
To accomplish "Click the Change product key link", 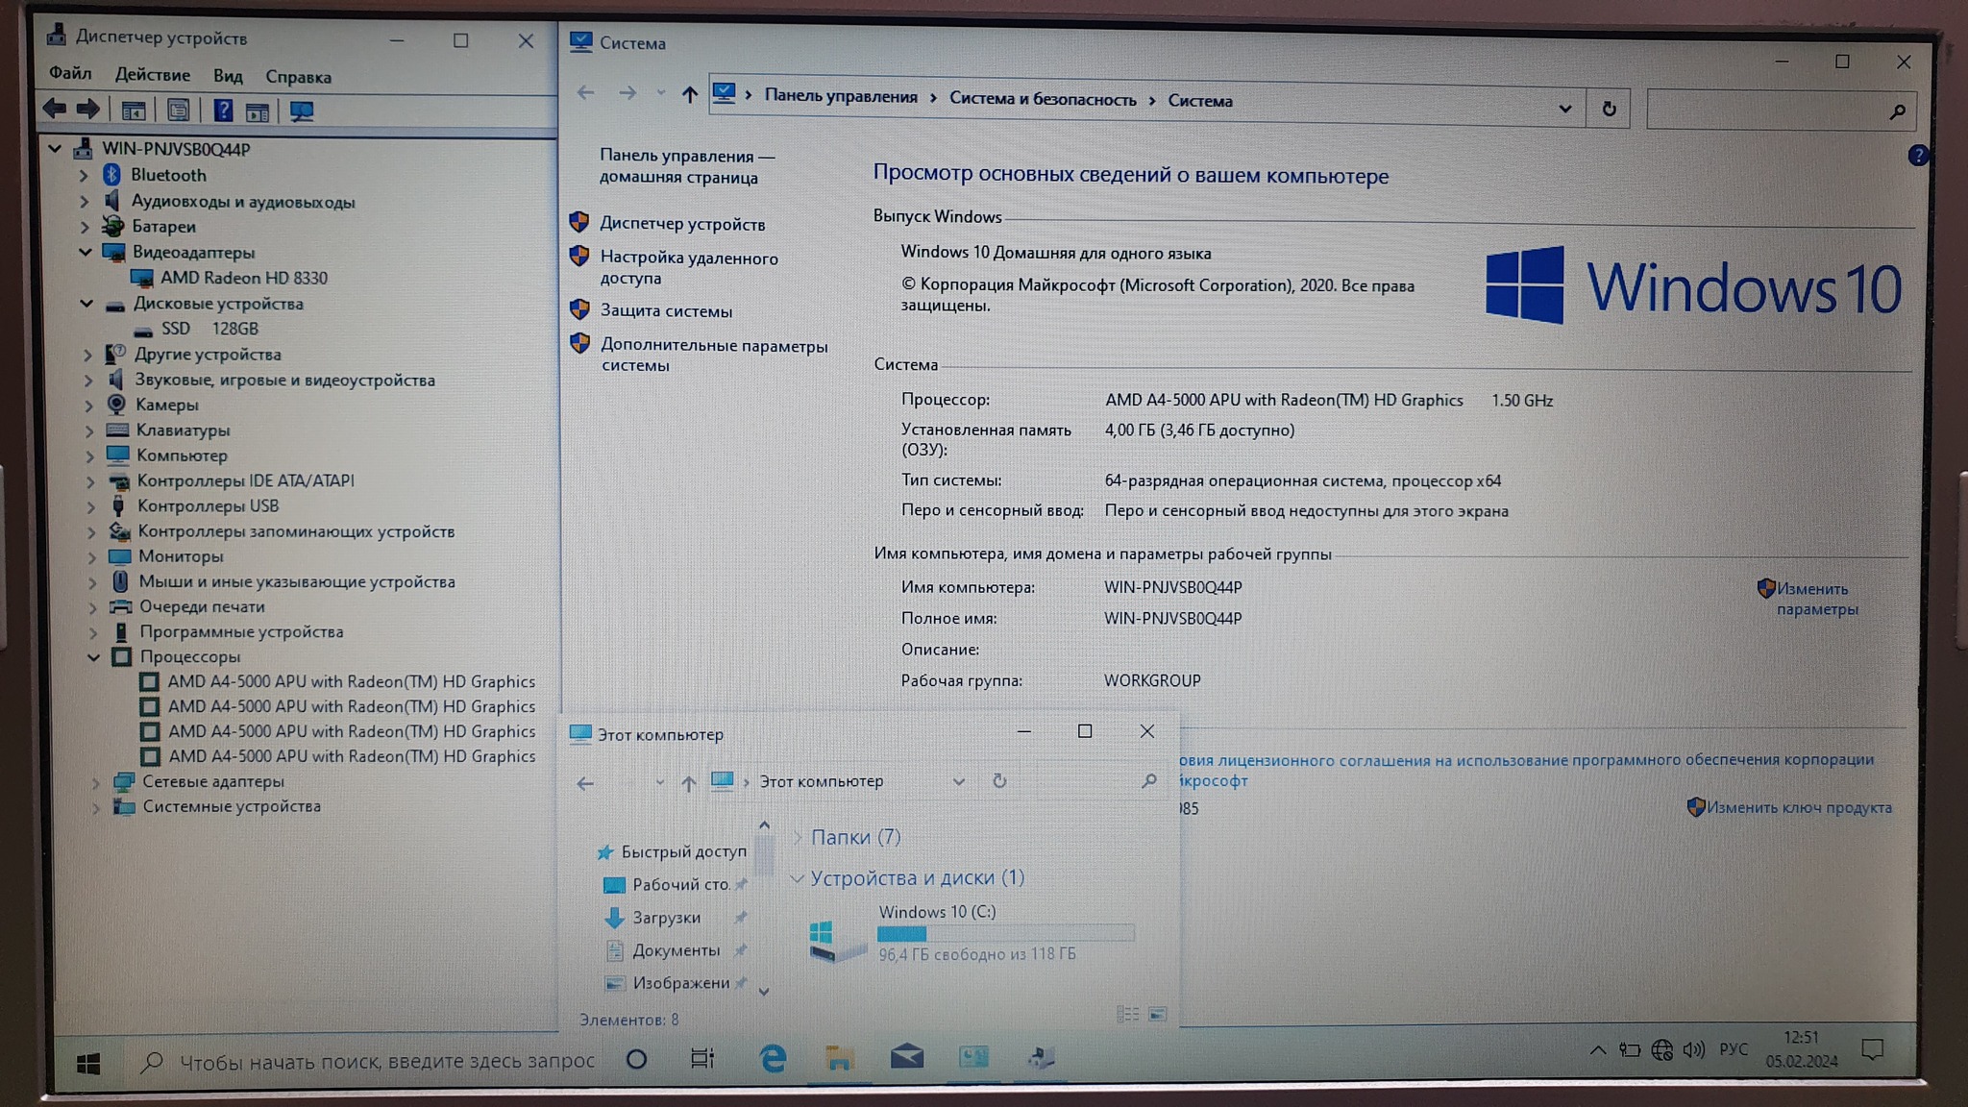I will 1798,807.
